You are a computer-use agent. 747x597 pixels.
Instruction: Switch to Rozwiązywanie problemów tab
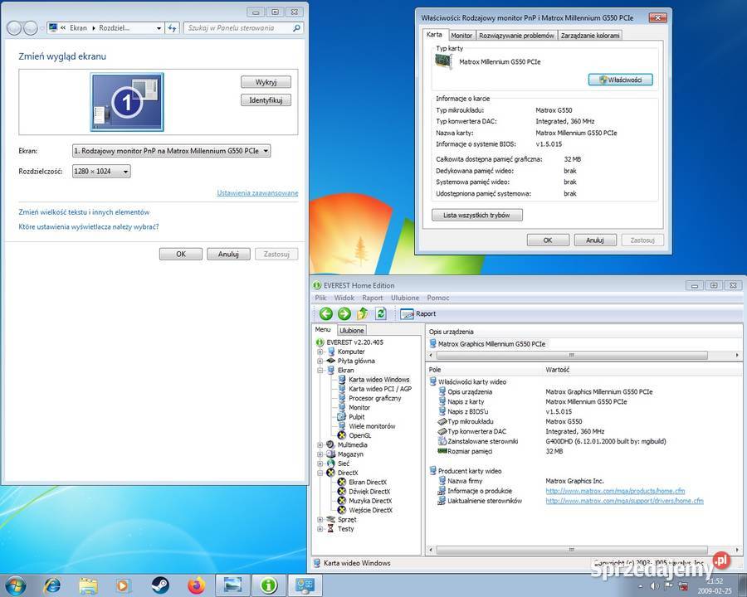516,35
